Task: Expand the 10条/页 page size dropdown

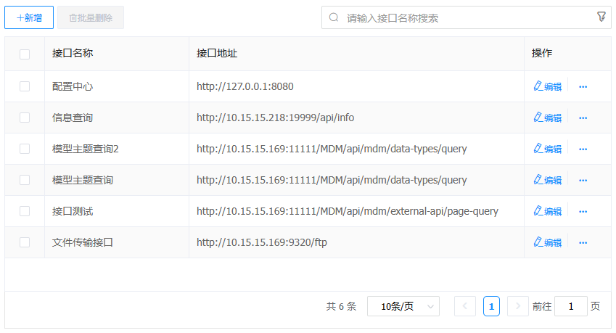Action: [x=403, y=306]
